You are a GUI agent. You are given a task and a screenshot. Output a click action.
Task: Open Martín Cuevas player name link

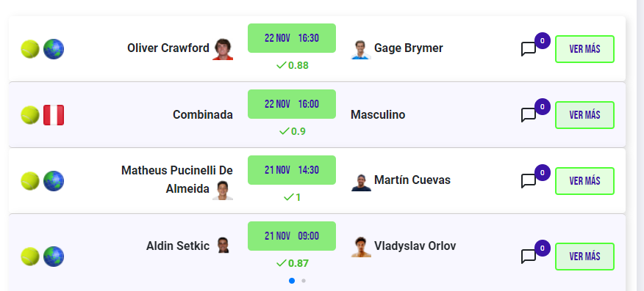412,180
